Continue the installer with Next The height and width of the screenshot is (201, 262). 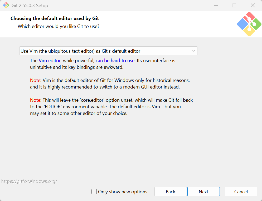click(203, 192)
